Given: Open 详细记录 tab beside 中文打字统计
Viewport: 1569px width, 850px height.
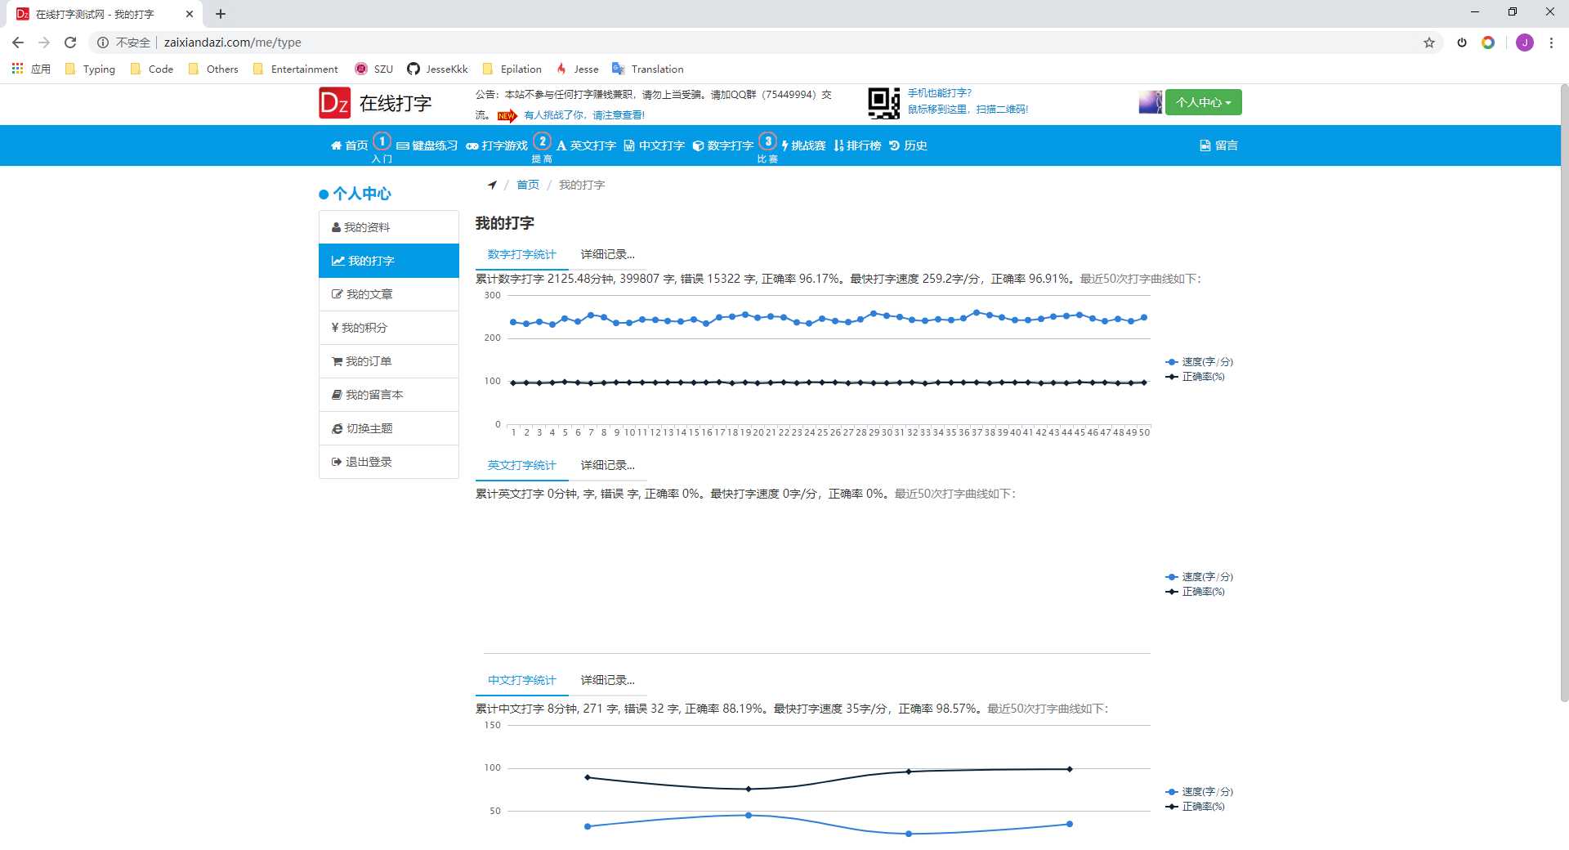Looking at the screenshot, I should click(x=607, y=680).
